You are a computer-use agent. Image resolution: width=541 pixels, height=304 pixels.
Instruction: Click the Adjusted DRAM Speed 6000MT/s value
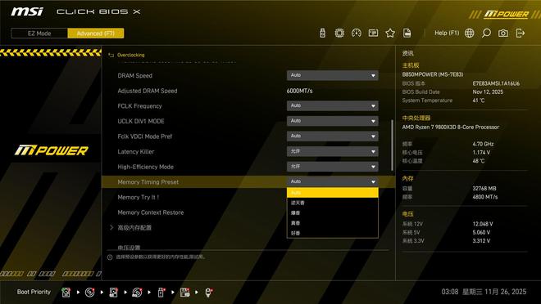tap(299, 91)
